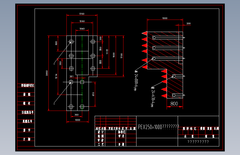The image size is (240, 155).
Task: Click the 2880 overall height dimension
Action: [x=47, y=73]
